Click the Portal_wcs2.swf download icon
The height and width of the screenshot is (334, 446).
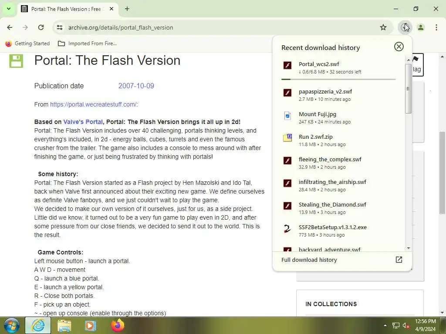(x=287, y=65)
